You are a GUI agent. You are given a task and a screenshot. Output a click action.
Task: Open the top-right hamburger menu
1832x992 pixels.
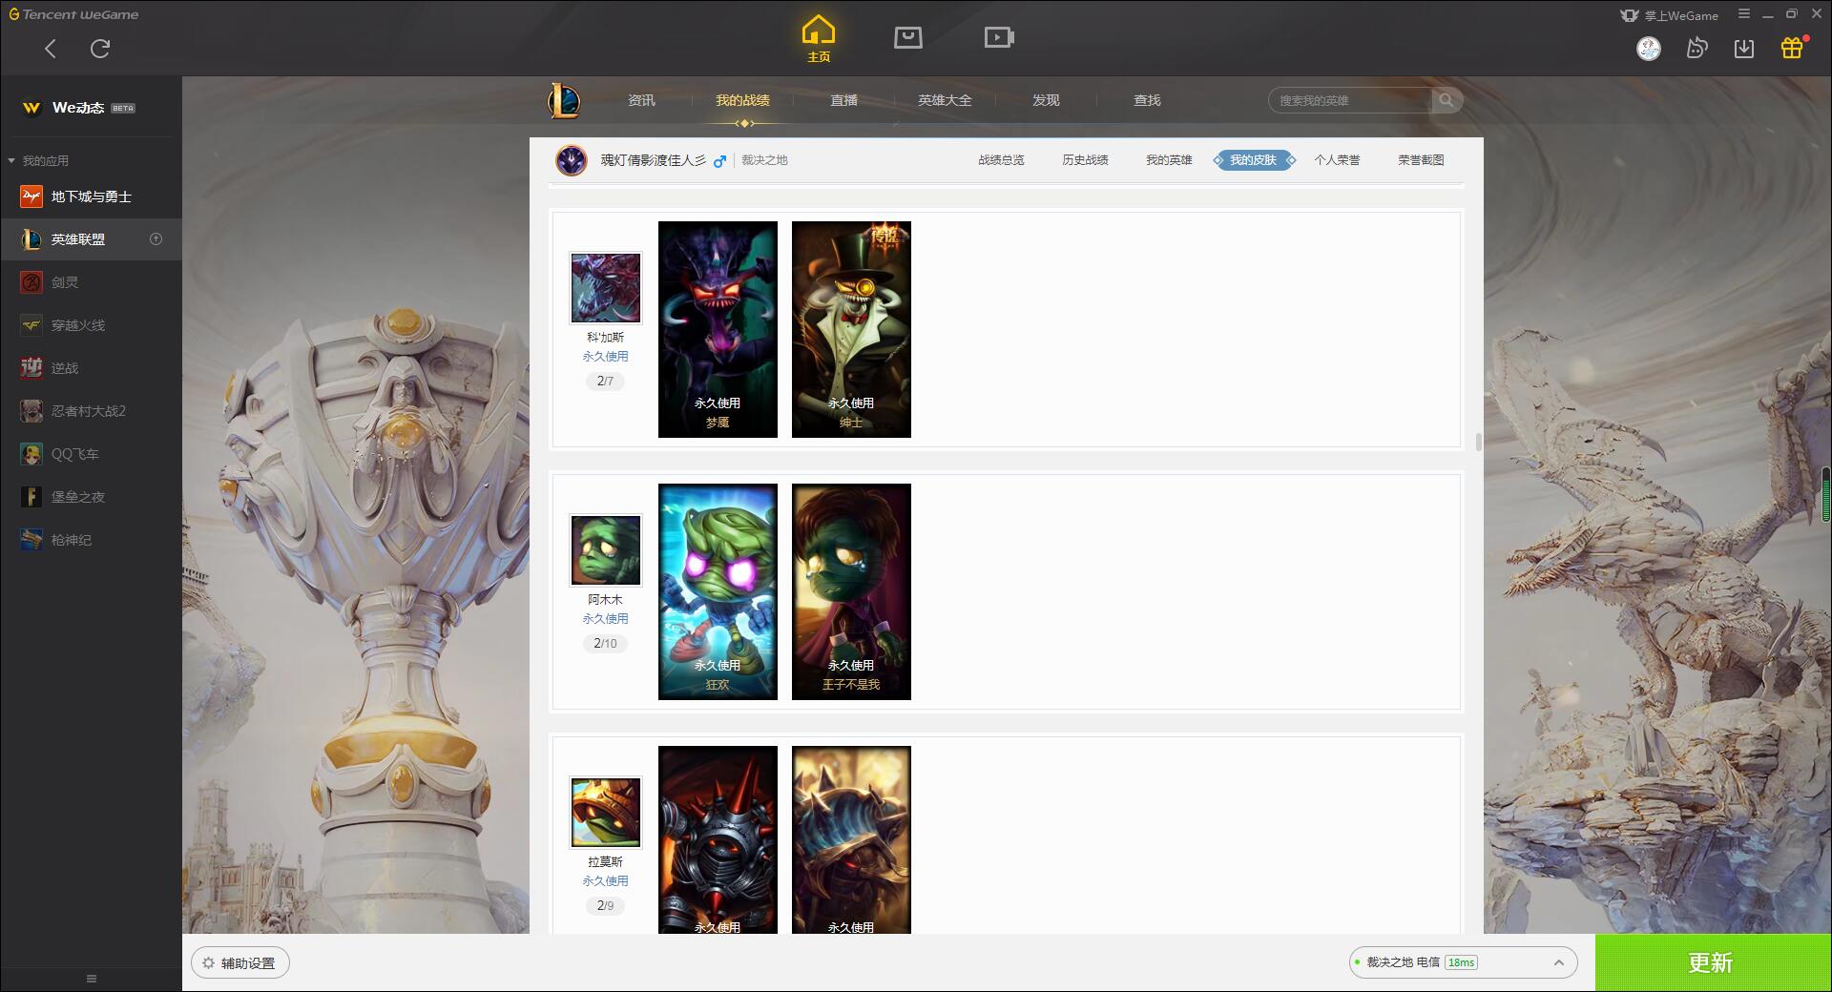[1744, 14]
